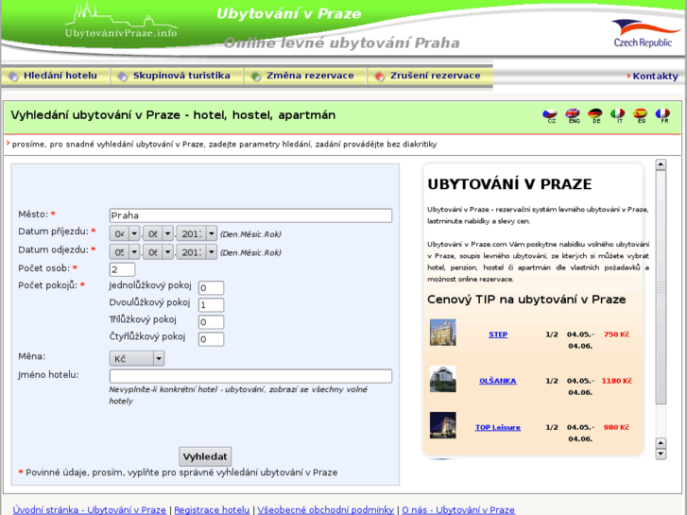Click the Jméno hotelu input field
The image size is (687, 515).
[250, 376]
